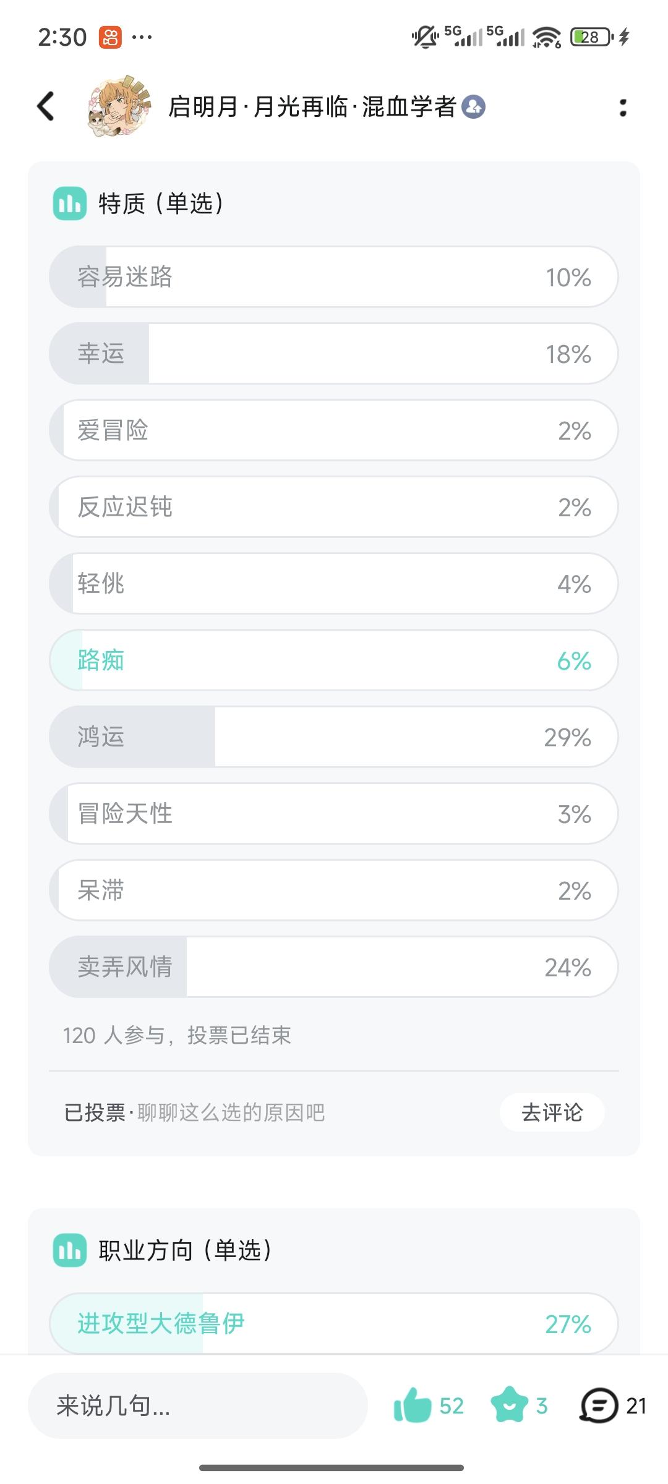
Task: Open comments via speech bubble icon
Action: (x=598, y=1405)
